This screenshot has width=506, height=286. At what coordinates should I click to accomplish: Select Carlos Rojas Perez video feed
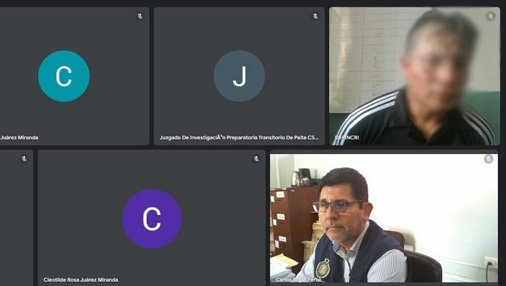pyautogui.click(x=384, y=219)
